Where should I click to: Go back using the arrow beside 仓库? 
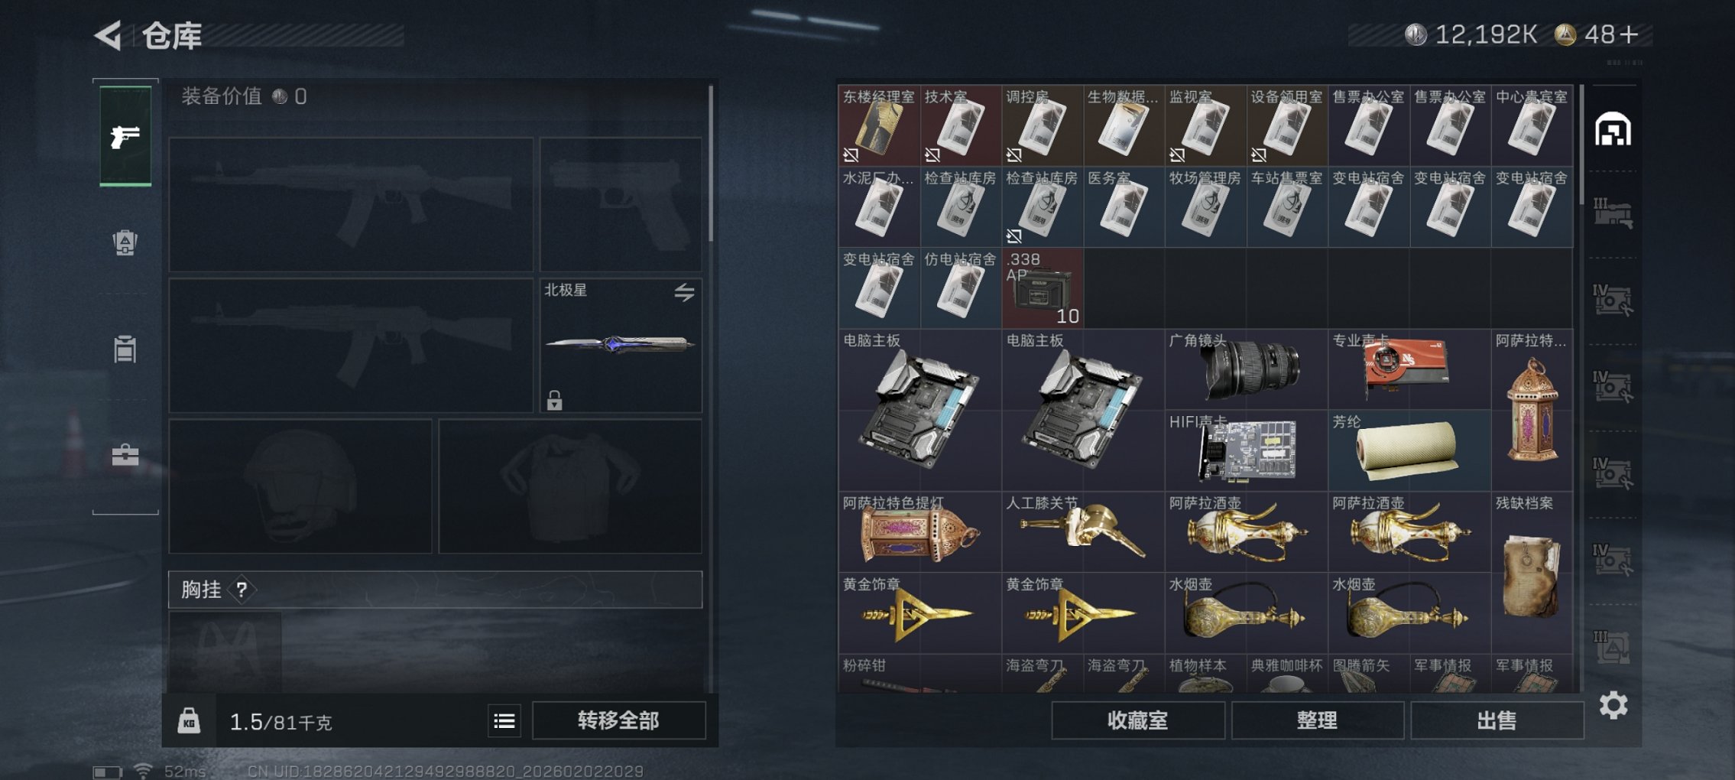click(109, 35)
